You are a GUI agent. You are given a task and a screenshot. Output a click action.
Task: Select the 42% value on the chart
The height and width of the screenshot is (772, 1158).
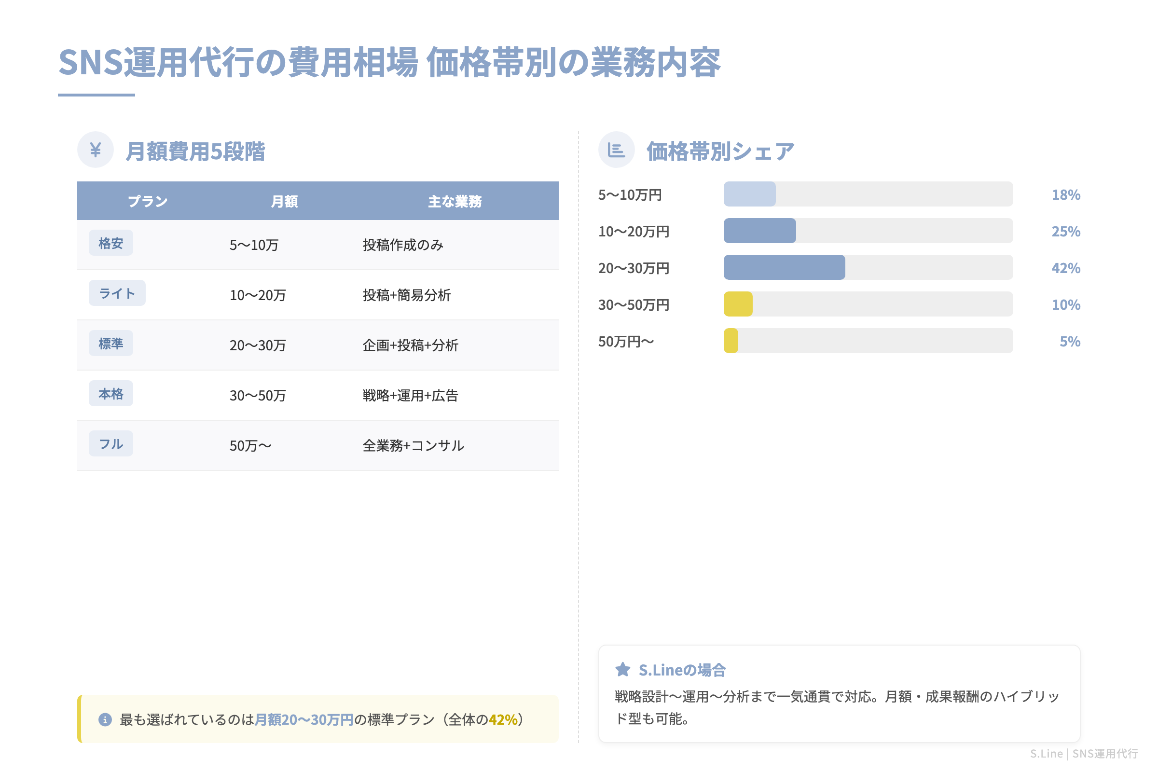(x=1066, y=268)
